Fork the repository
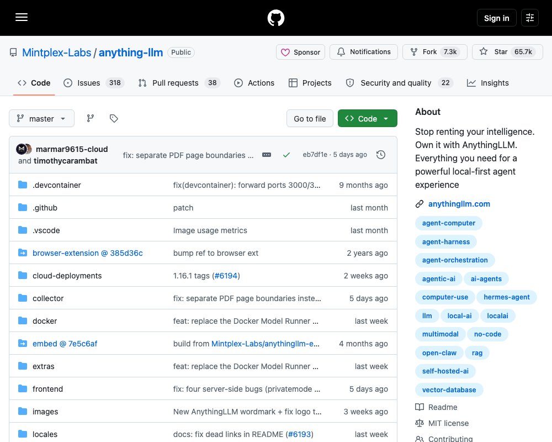This screenshot has height=442, width=552. [435, 52]
